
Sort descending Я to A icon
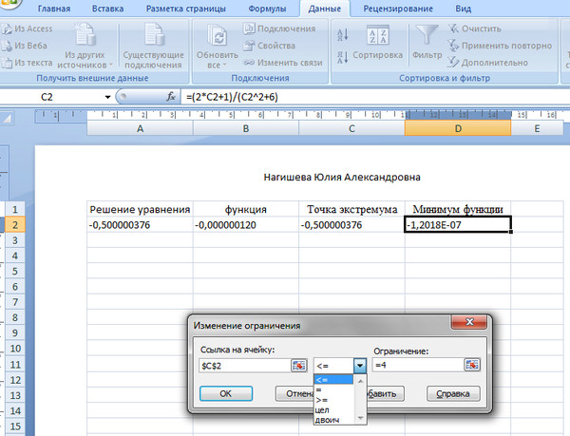(x=343, y=57)
